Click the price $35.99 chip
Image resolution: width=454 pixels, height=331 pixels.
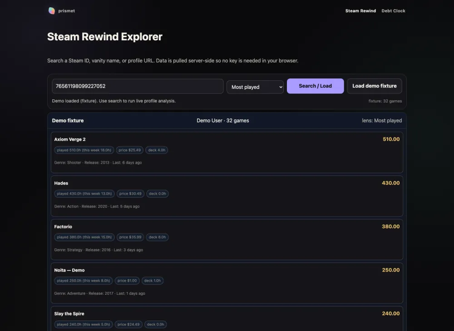tap(130, 237)
